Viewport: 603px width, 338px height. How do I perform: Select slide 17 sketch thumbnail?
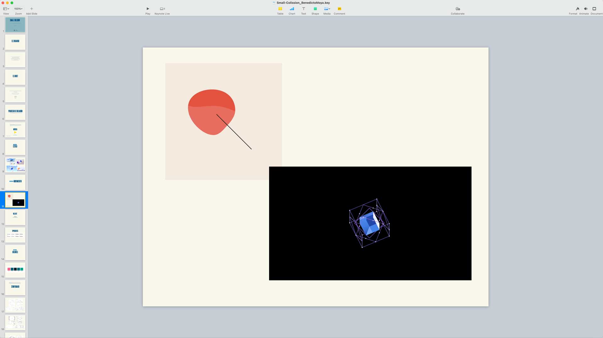15,305
